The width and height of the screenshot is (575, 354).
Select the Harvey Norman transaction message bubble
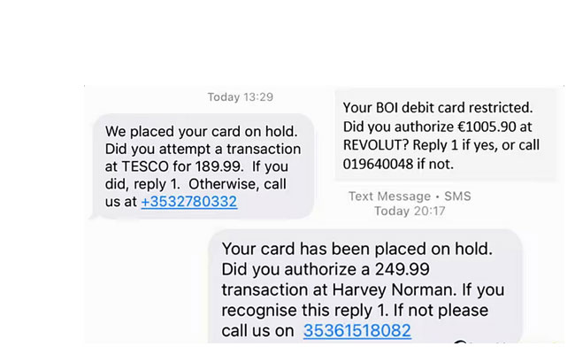pyautogui.click(x=365, y=289)
